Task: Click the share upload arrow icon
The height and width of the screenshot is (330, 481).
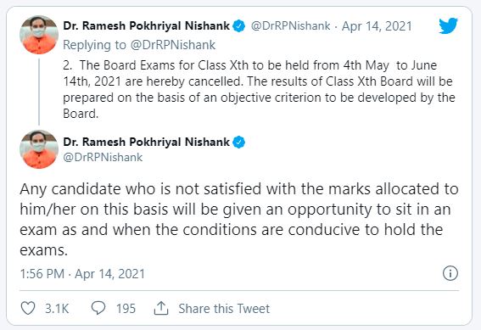Action: pyautogui.click(x=161, y=308)
